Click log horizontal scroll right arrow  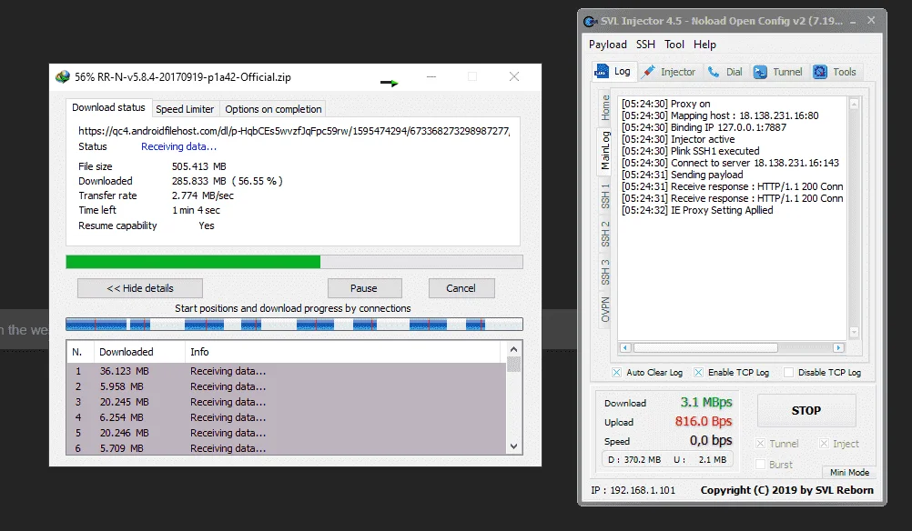(838, 347)
